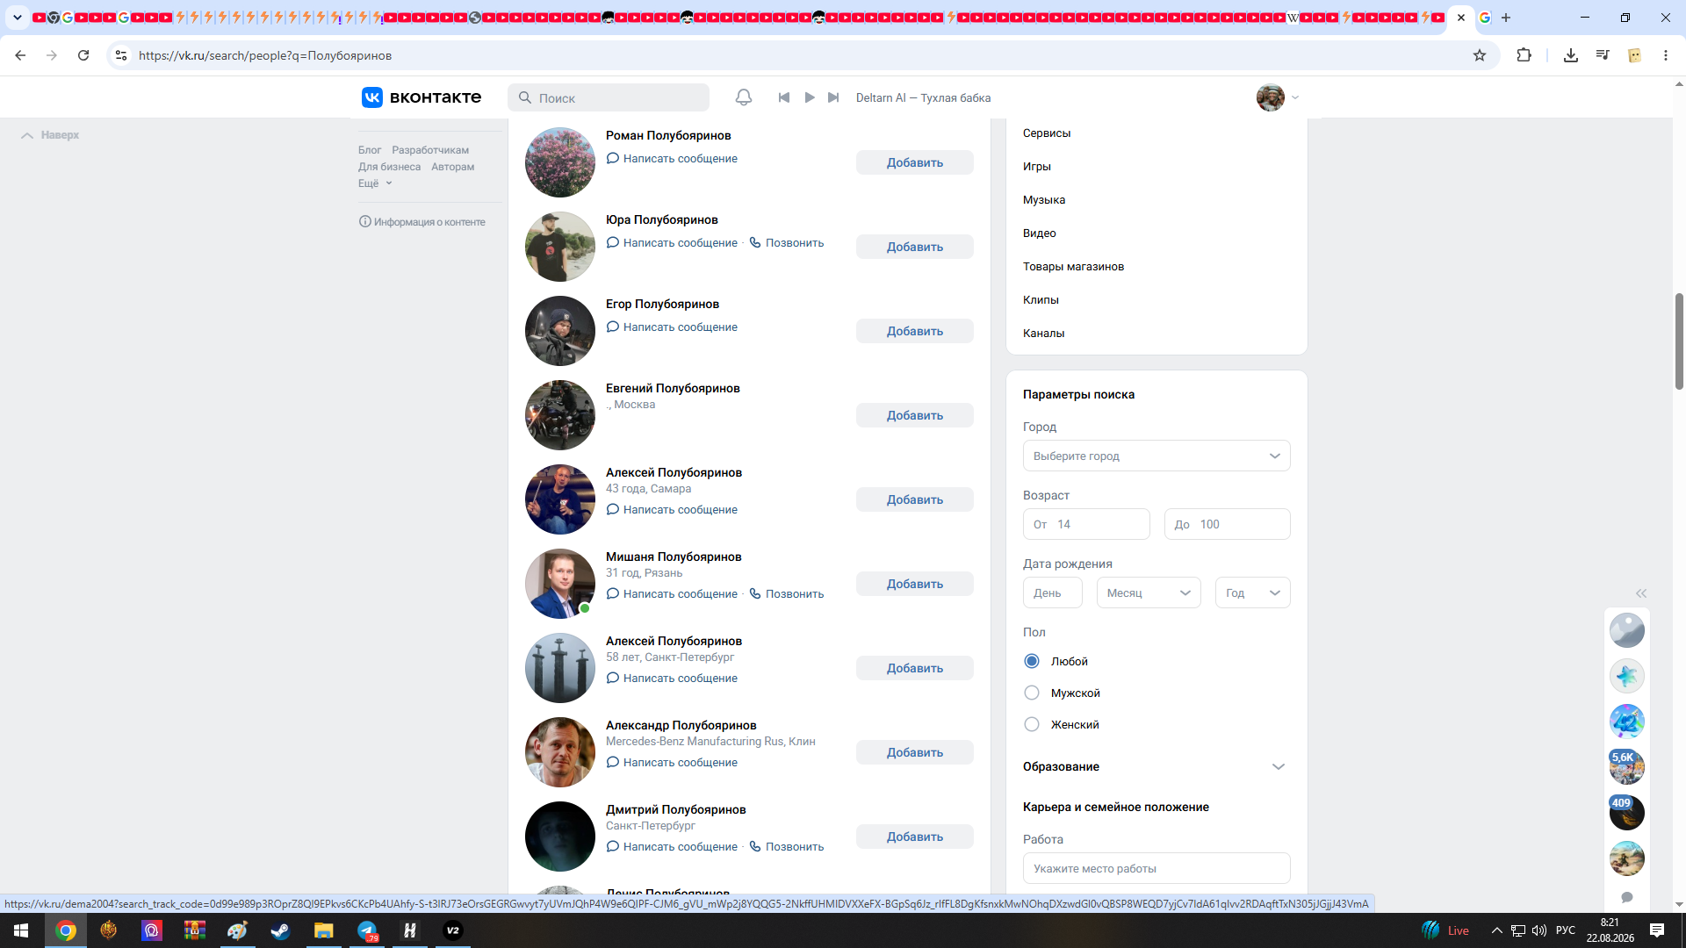Go to the Музыка search section

click(x=1044, y=200)
